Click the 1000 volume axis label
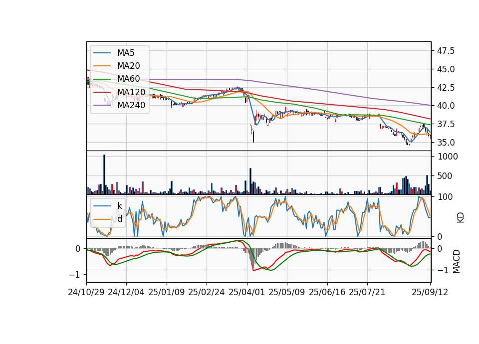The height and width of the screenshot is (344, 479). (448, 157)
